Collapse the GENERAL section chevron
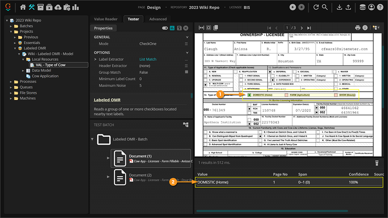Image resolution: width=388 pixels, height=218 pixels. click(187, 37)
